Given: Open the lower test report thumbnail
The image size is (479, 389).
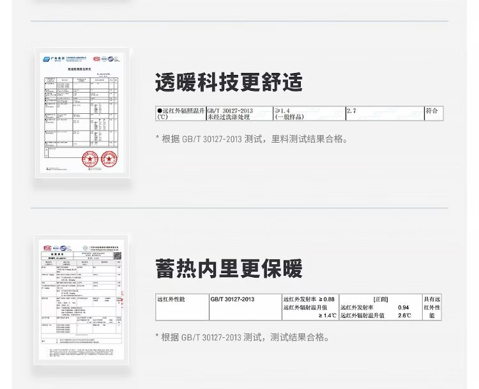Looking at the screenshot, I should click(x=81, y=302).
